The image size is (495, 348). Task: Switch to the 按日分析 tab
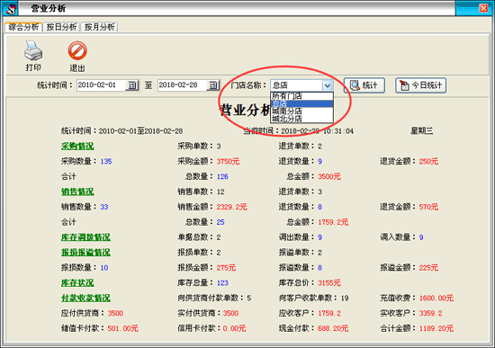tap(61, 27)
